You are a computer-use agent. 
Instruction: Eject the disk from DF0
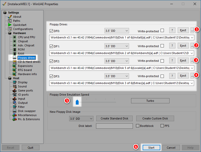click(x=183, y=30)
